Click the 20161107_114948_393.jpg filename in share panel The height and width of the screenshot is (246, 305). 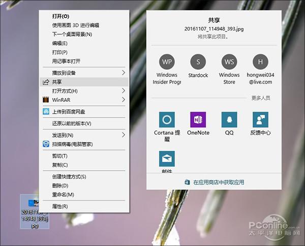214,29
